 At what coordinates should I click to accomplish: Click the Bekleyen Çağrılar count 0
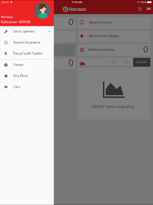(x=146, y=49)
